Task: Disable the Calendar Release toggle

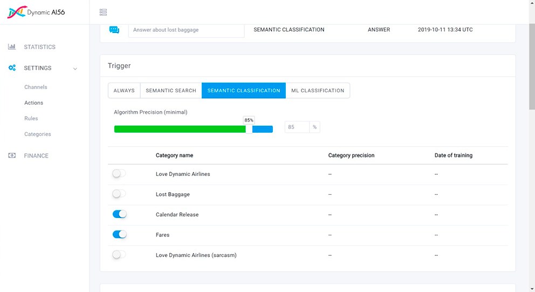Action: coord(119,214)
